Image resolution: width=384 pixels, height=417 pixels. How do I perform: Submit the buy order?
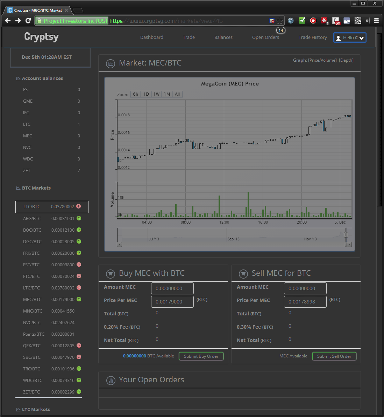(201, 356)
